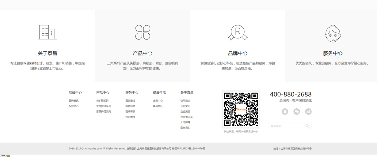Open the 产品中心 card title
377x157 pixels.
click(143, 53)
